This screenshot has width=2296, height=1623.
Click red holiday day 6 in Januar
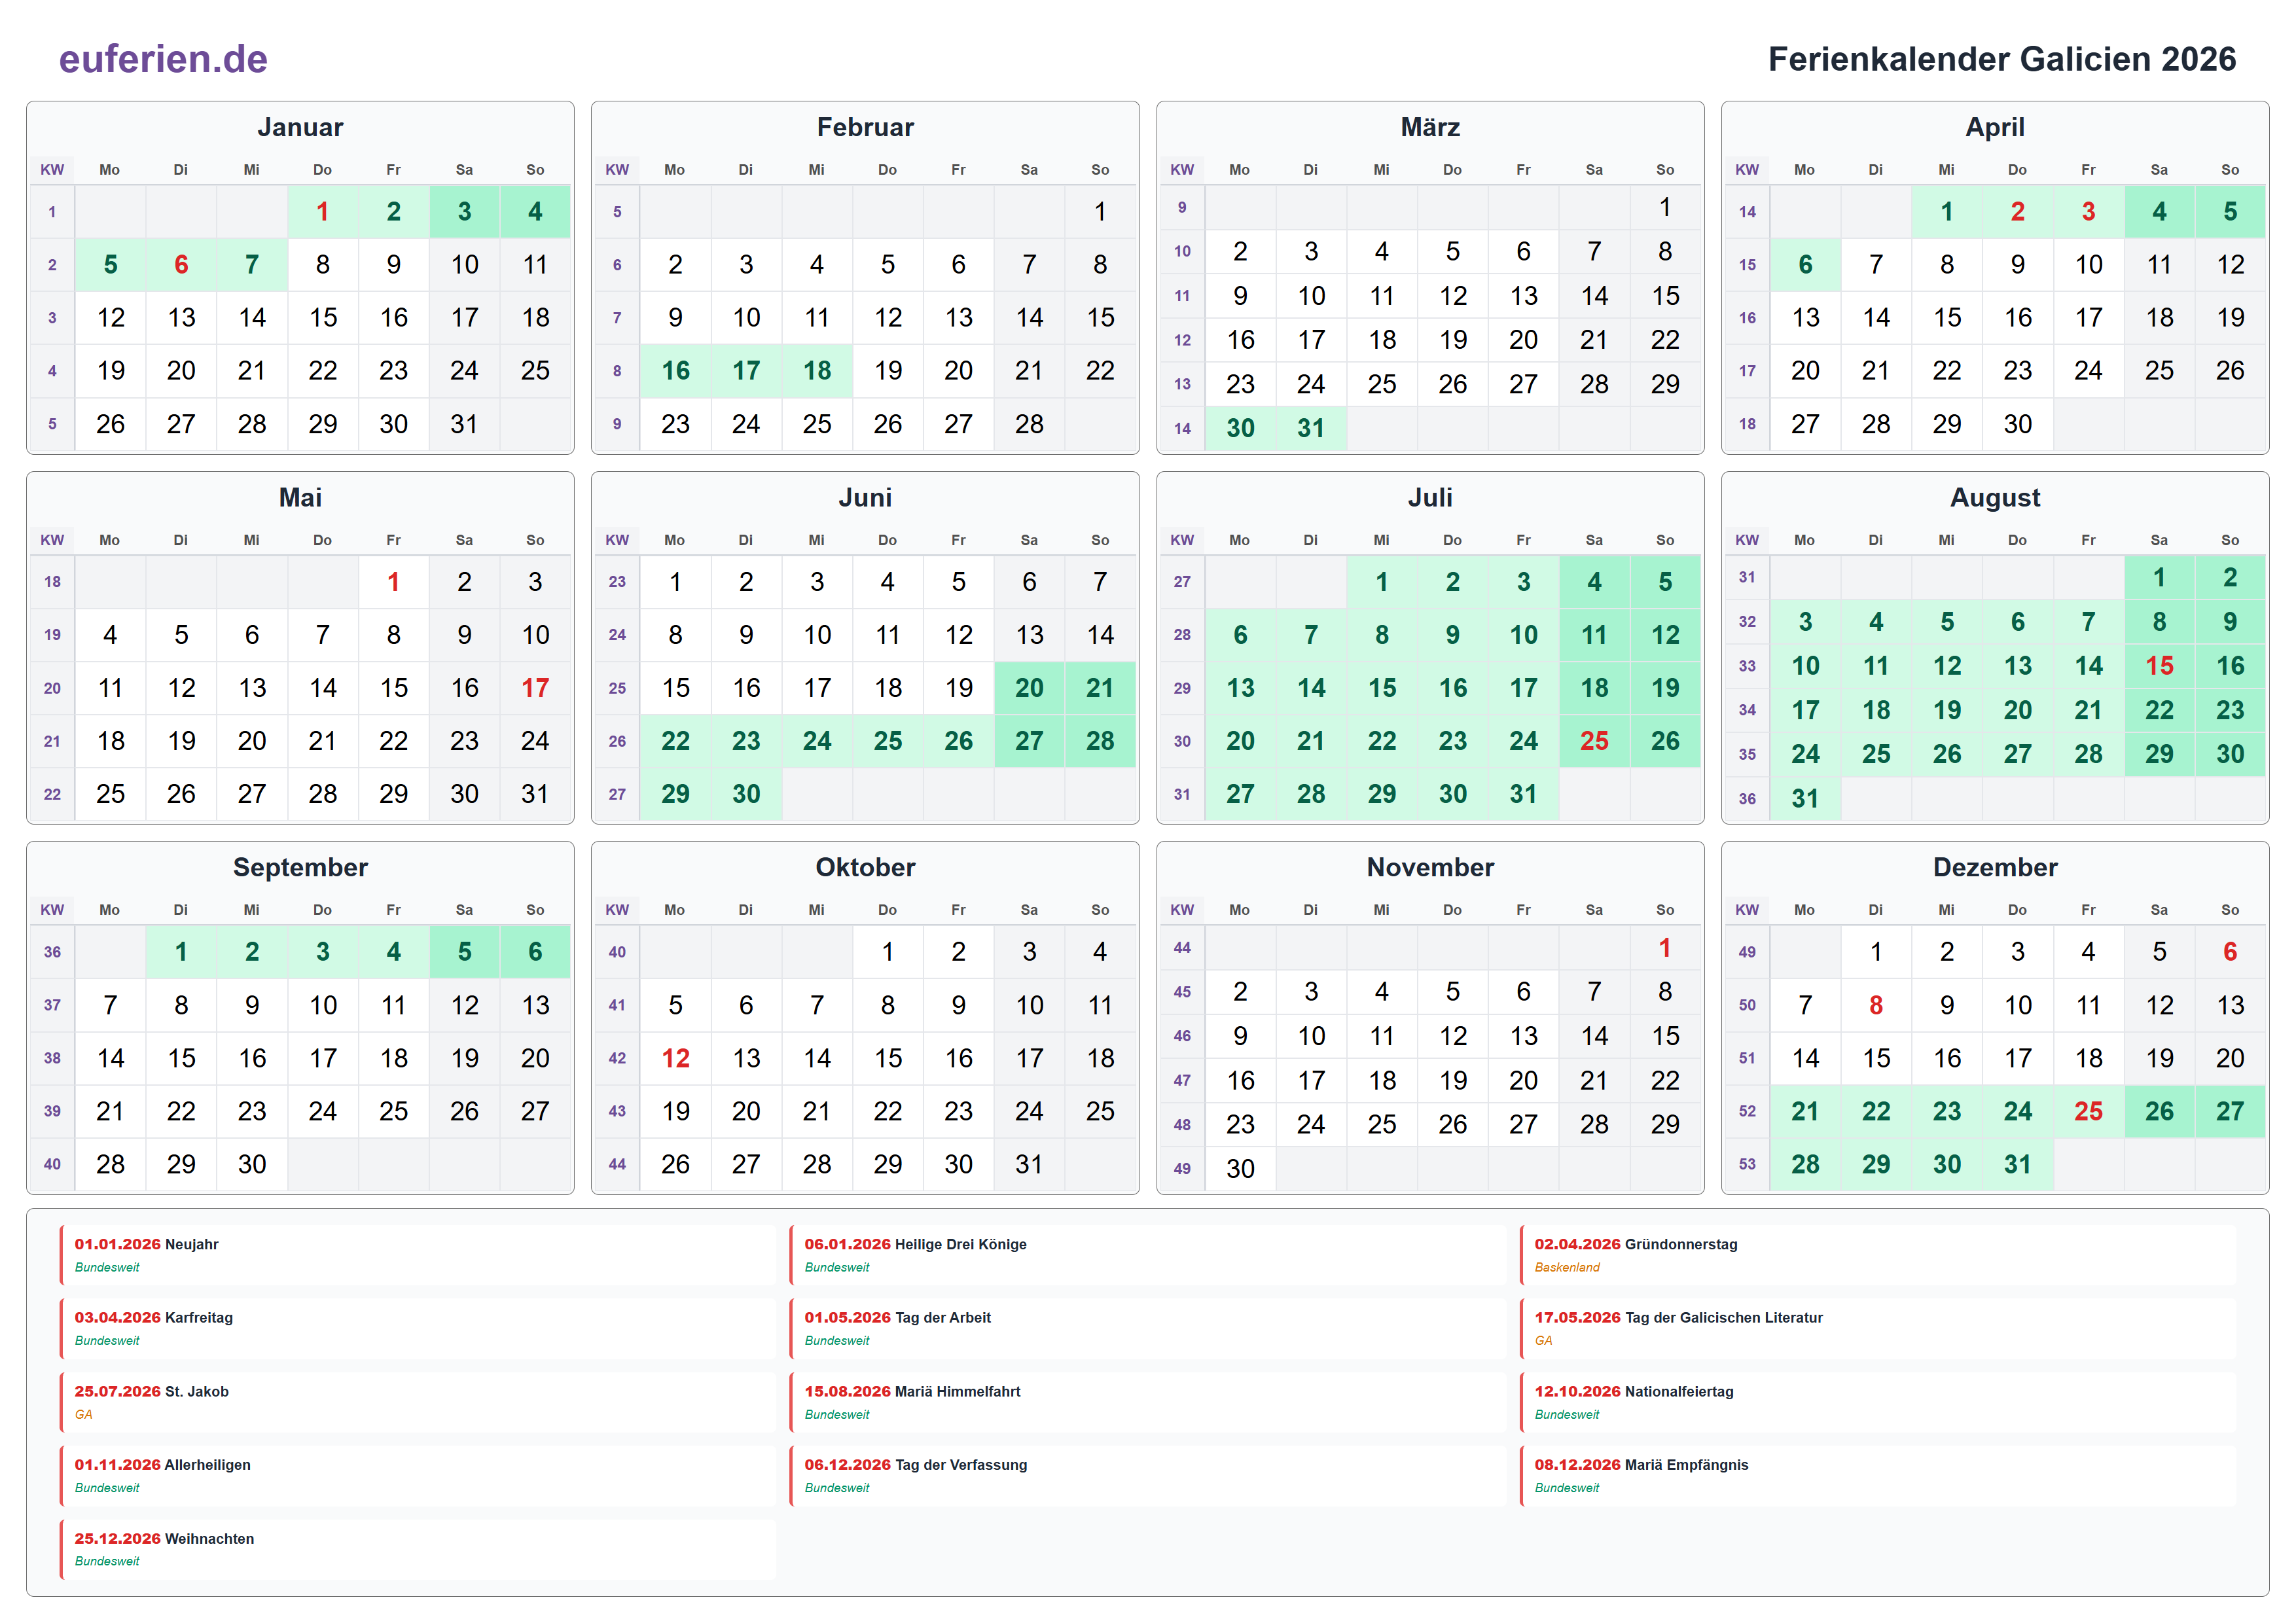tap(181, 265)
